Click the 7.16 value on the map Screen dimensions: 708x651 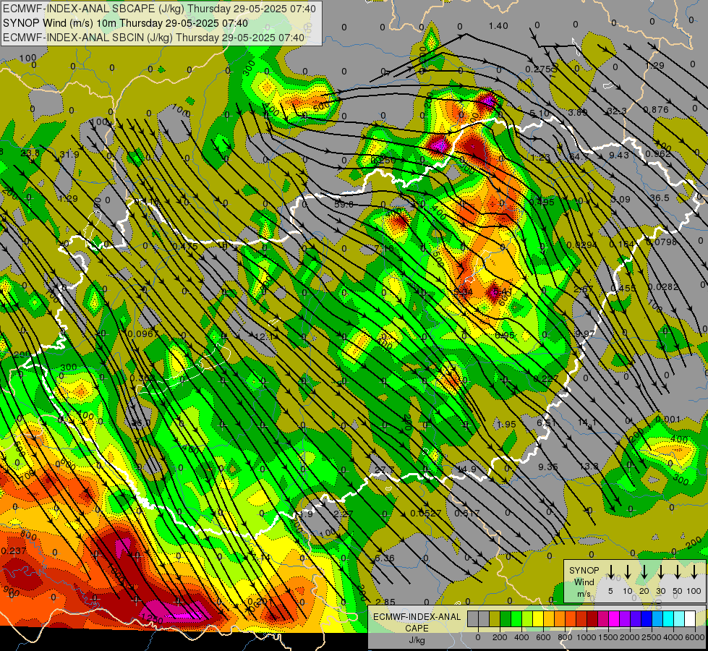(384, 248)
